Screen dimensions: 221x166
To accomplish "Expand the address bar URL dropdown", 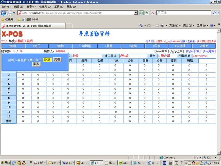I will pos(136,13).
